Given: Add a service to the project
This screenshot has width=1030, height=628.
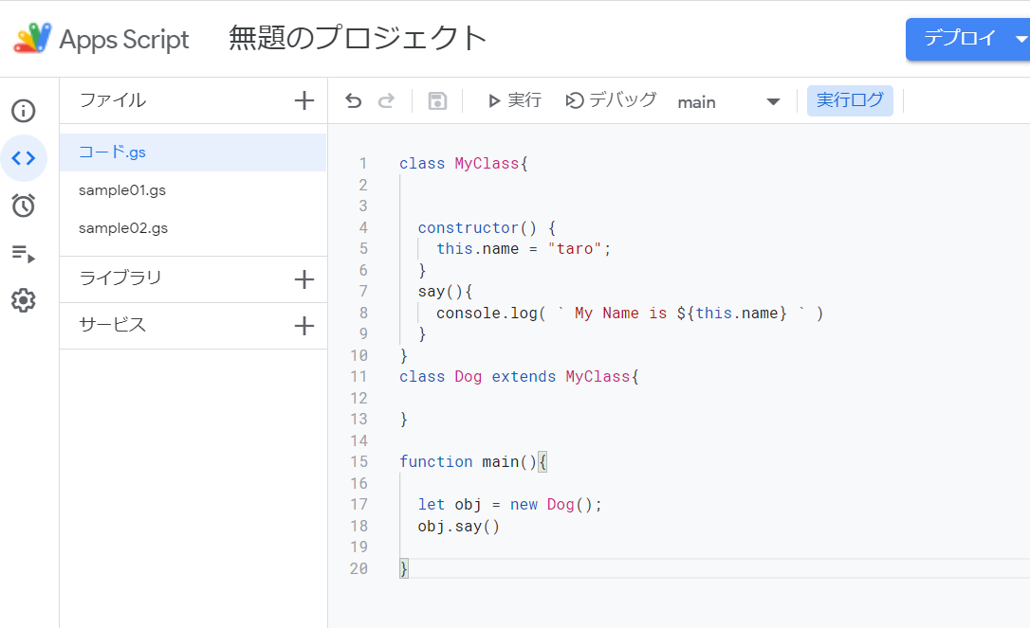Looking at the screenshot, I should [303, 326].
